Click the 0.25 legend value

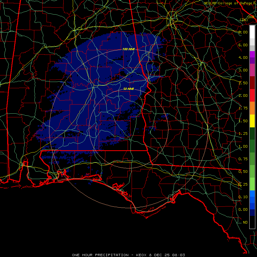(243, 184)
